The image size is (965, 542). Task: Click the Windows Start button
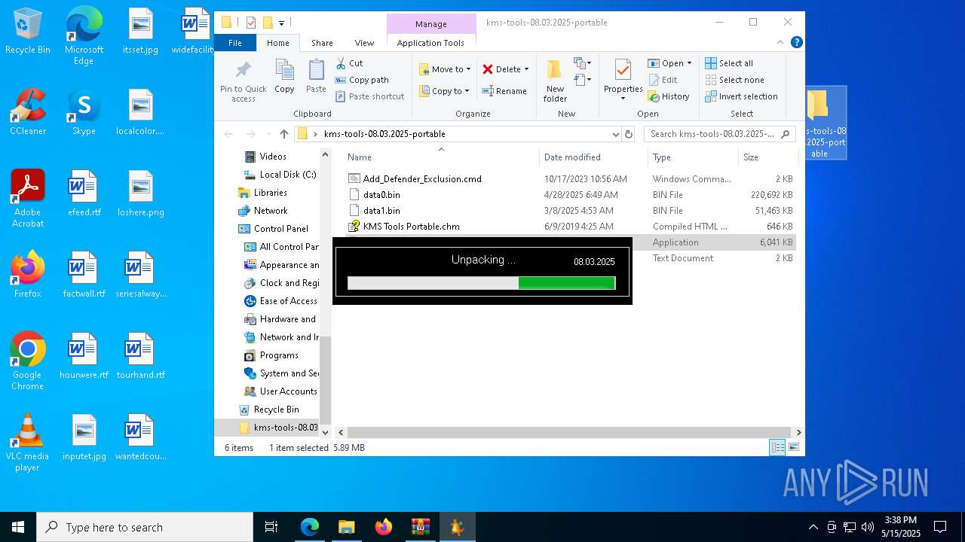(18, 527)
